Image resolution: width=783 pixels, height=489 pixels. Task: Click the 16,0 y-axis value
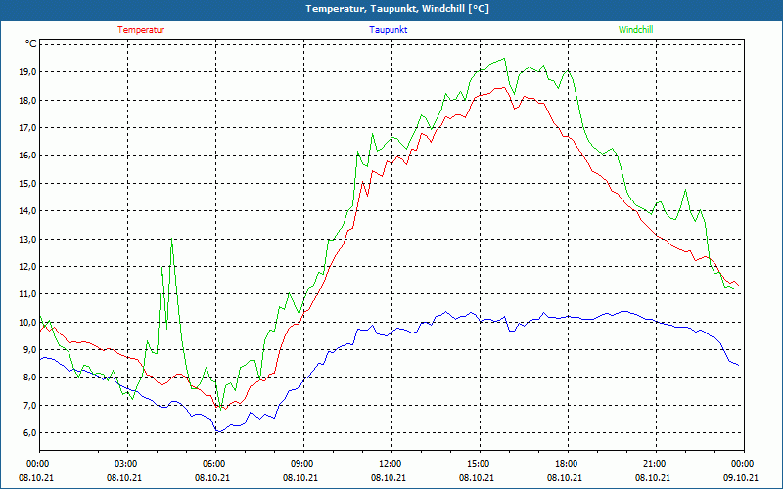tap(28, 156)
